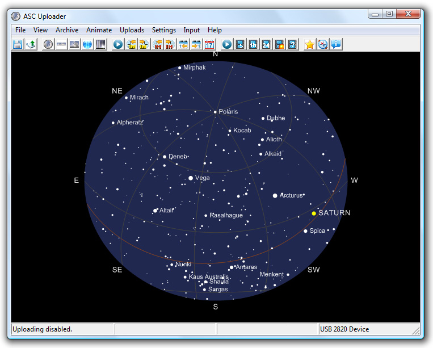Click the filmstrip icon with question mark
Image resolution: width=433 pixels, height=348 pixels.
(x=292, y=44)
